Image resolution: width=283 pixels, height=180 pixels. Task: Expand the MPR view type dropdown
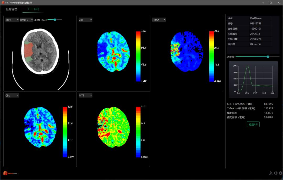point(12,20)
